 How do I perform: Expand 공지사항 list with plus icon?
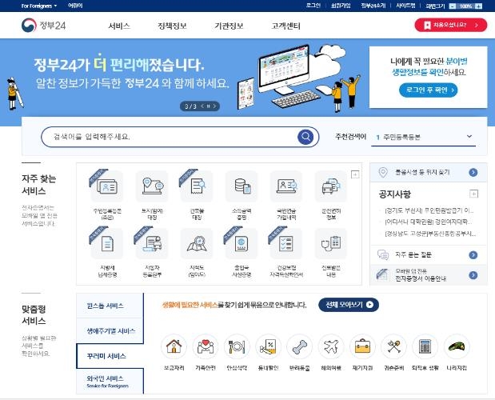(x=474, y=194)
